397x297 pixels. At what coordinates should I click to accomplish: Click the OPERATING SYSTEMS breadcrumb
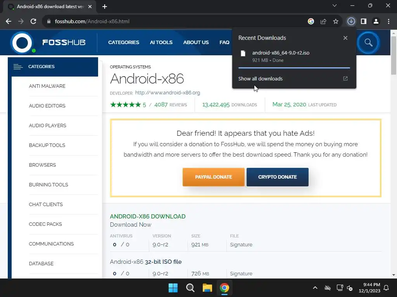[x=130, y=67]
